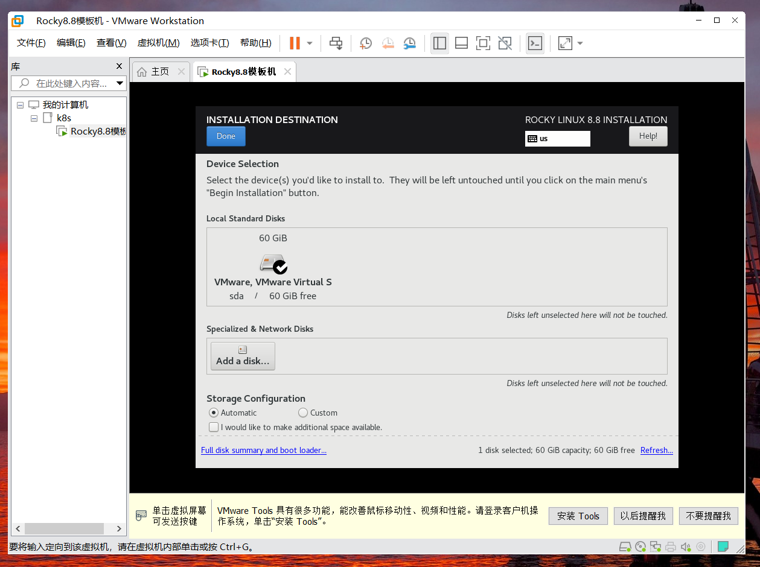The image size is (760, 567).
Task: Close the 主页 tab
Action: click(181, 72)
